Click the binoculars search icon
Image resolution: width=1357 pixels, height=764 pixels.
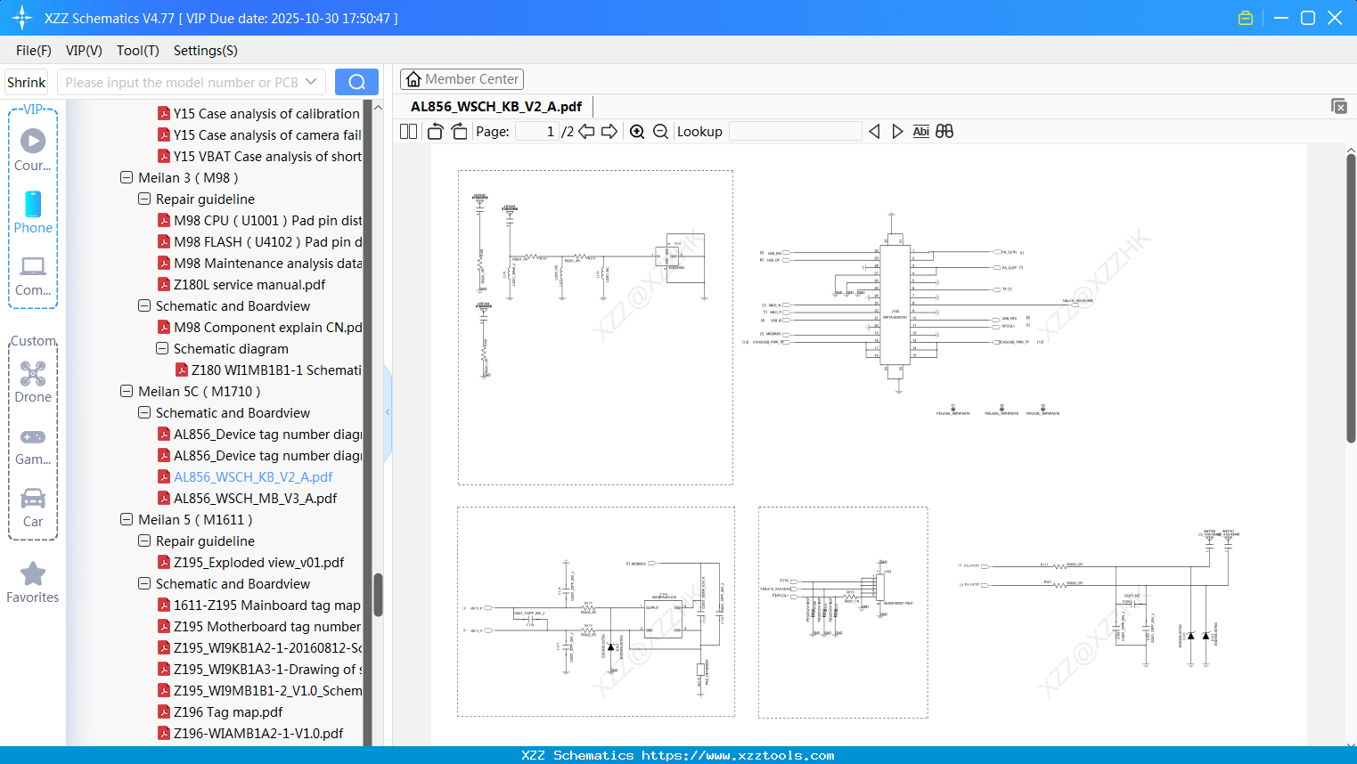944,132
